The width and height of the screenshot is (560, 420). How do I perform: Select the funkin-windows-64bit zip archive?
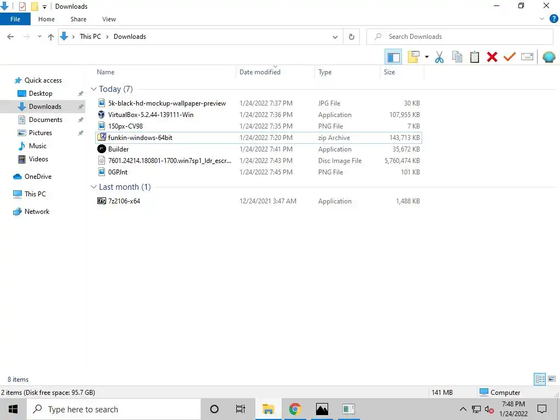coord(259,137)
